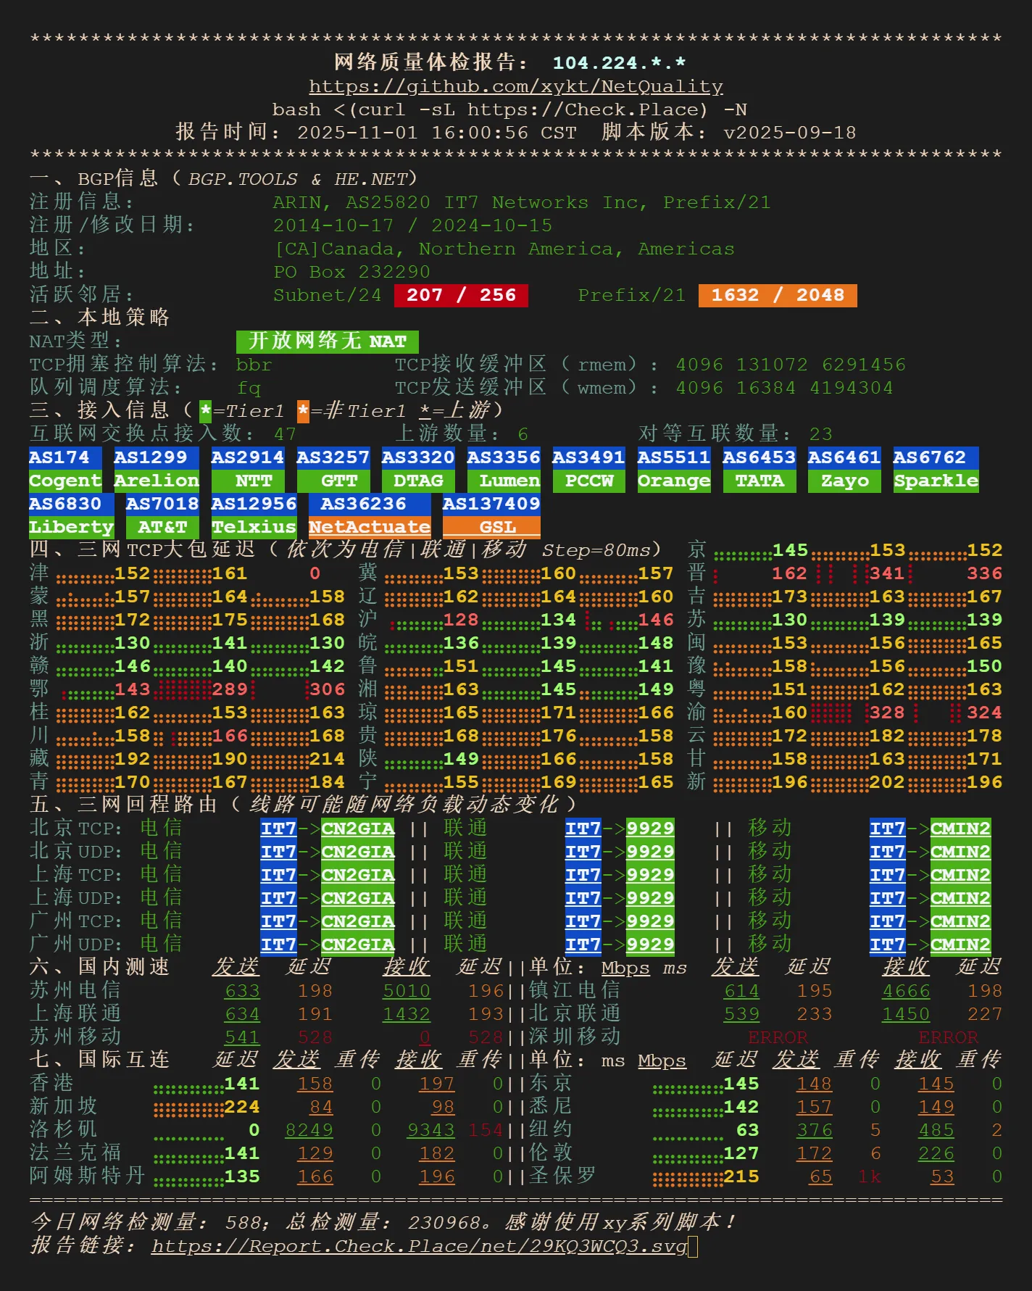Click the Zhenjiang Telecom receive value 4666
Viewport: 1032px width, 1291px height.
[906, 991]
